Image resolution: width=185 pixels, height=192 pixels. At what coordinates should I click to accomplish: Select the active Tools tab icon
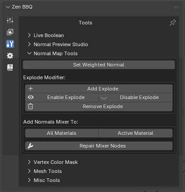[10, 44]
